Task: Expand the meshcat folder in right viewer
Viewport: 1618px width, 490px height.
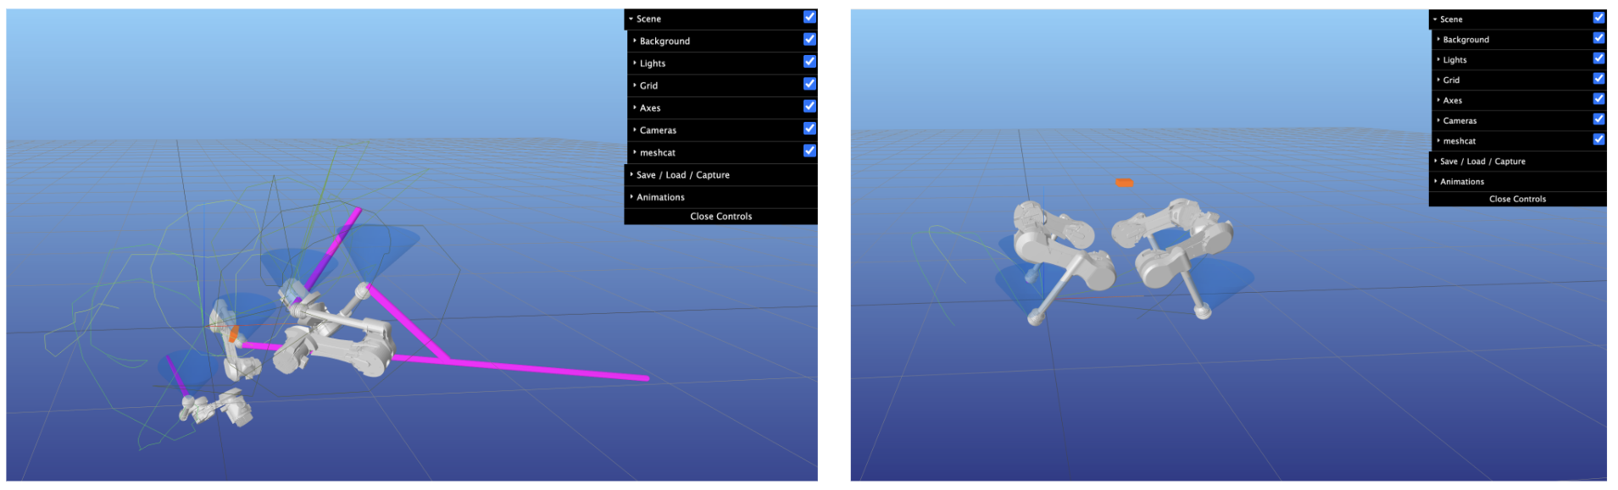Action: tap(1459, 141)
